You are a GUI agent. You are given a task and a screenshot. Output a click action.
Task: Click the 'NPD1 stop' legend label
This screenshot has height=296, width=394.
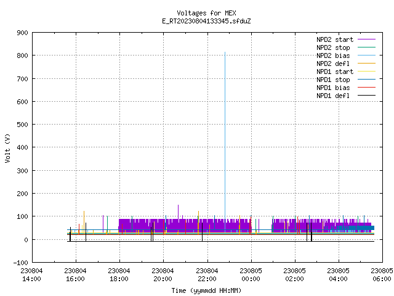point(333,80)
